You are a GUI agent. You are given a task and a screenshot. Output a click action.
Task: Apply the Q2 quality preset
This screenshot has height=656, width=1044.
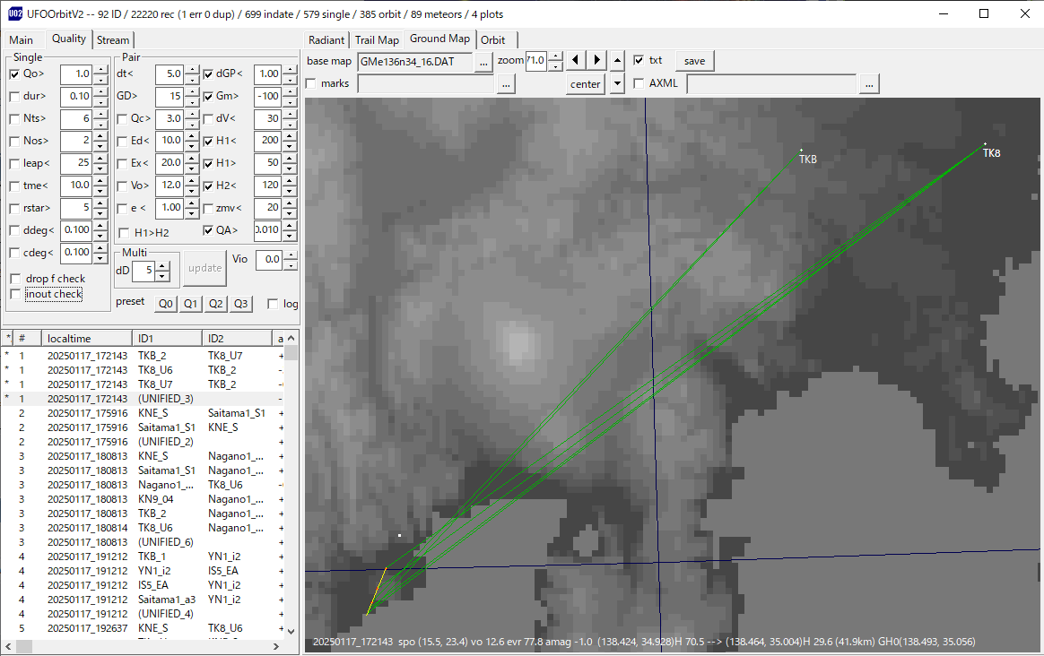tap(215, 303)
